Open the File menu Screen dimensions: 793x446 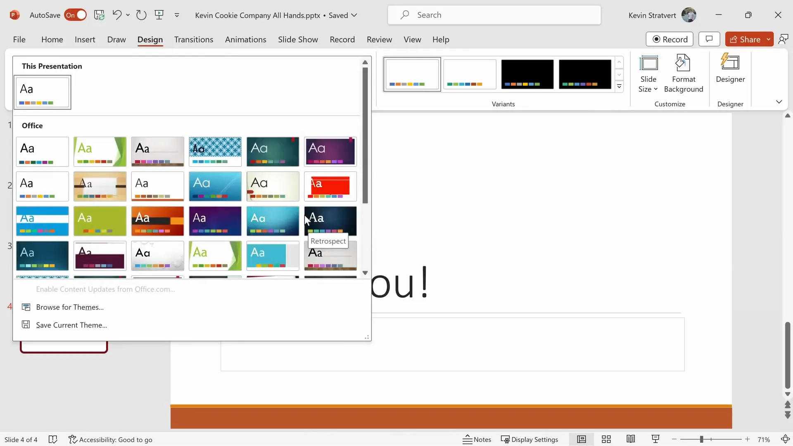point(19,40)
